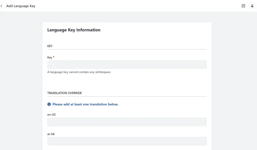Click the Language Key Information heading
This screenshot has width=257, height=150.
coord(74,30)
